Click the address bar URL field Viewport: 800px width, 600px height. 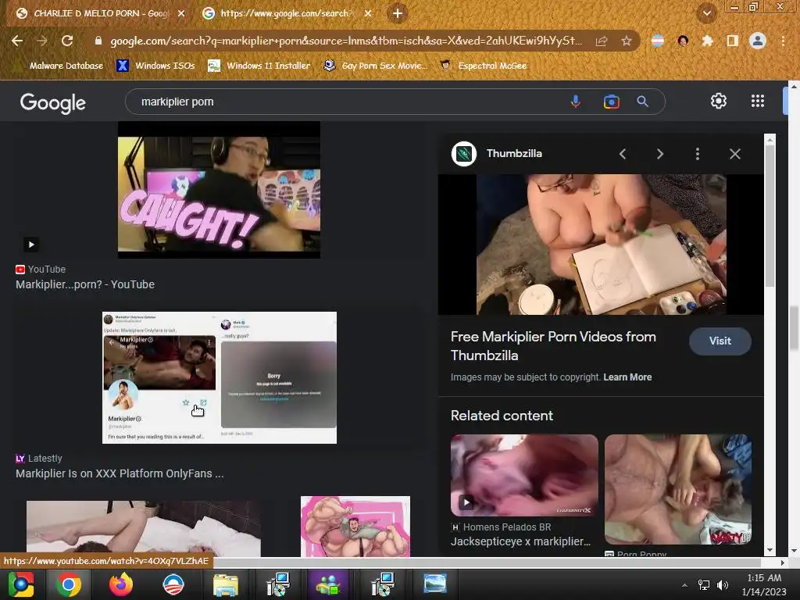click(345, 41)
